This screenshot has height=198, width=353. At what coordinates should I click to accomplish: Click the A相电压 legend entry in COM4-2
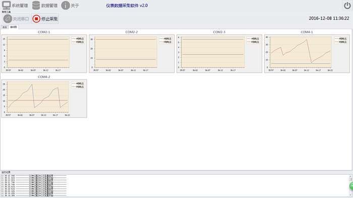(78, 84)
